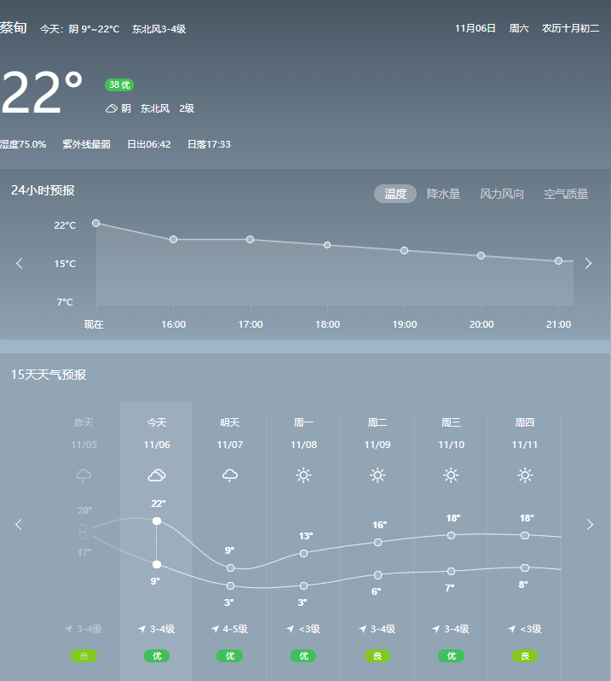
Task: Click the 8° low point for 周四
Action: pyautogui.click(x=525, y=567)
